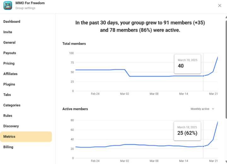227x164 pixels.
Task: Go to the Rules section
Action: [x=8, y=116]
